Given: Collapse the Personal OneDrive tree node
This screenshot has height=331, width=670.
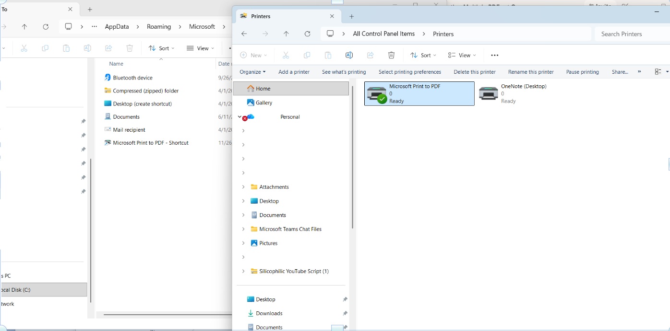Looking at the screenshot, I should 239,117.
